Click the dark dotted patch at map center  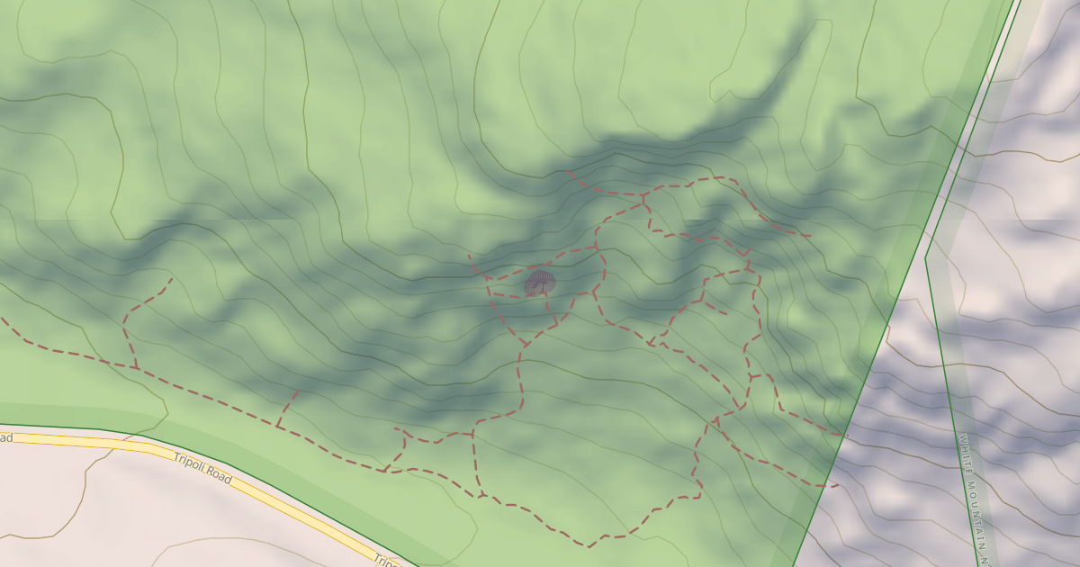(x=539, y=283)
